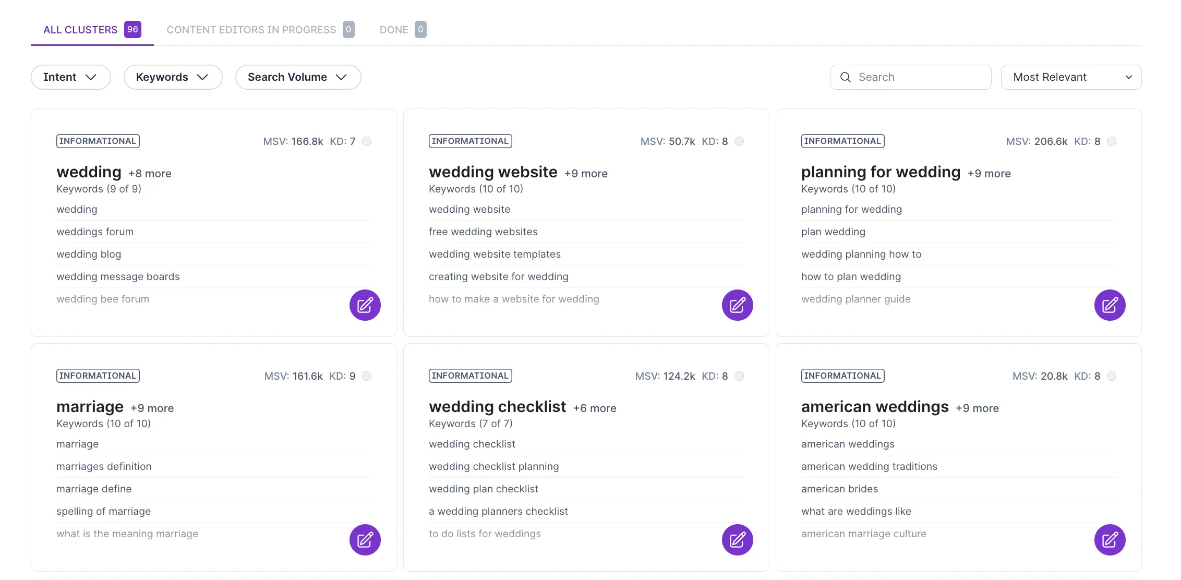
Task: Open the Search Volume filter dropdown
Action: click(x=298, y=77)
